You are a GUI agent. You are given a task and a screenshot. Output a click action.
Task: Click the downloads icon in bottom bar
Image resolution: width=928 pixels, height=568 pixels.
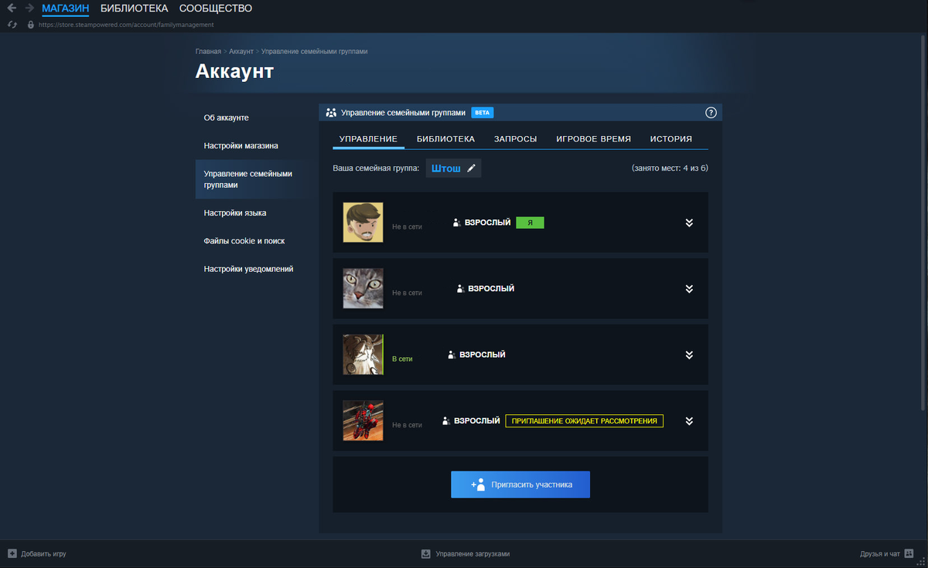coord(425,554)
